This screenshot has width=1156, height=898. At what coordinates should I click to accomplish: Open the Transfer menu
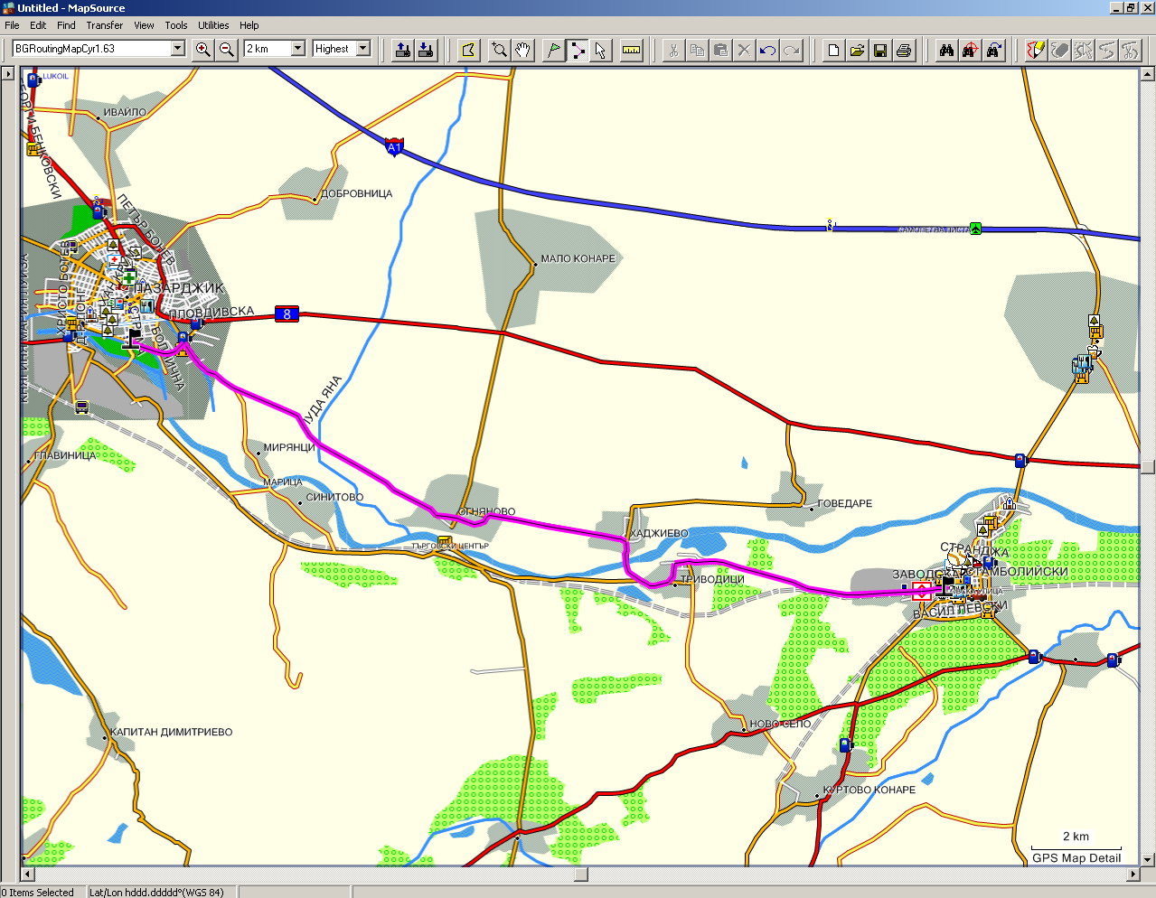coord(104,25)
